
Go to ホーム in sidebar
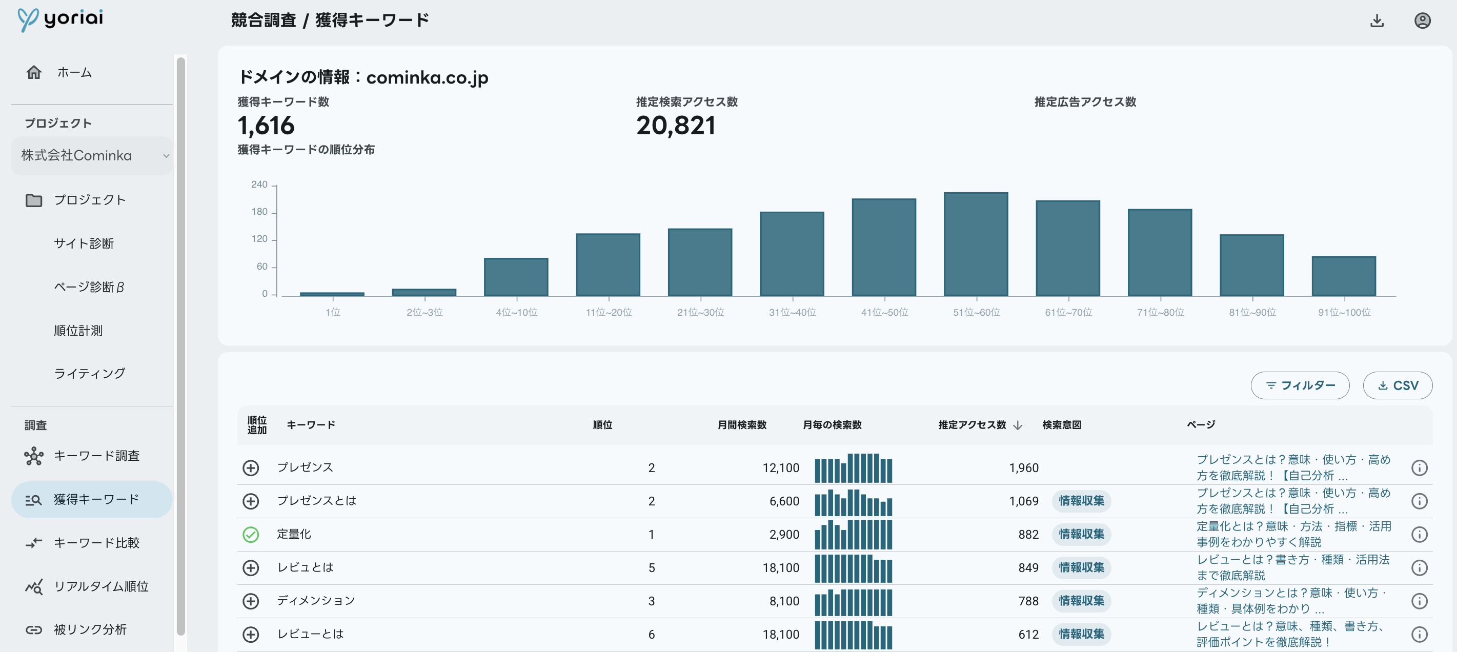click(74, 72)
